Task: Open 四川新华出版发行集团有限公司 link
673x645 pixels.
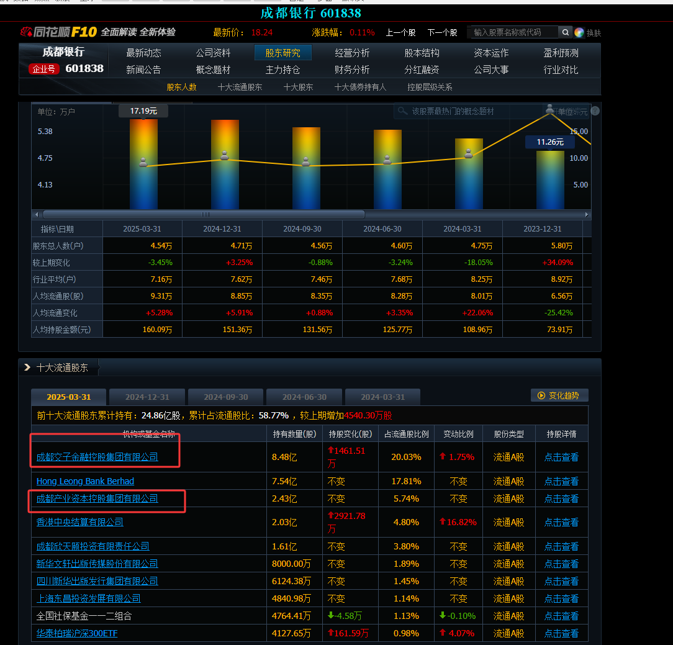Action: pyautogui.click(x=97, y=581)
